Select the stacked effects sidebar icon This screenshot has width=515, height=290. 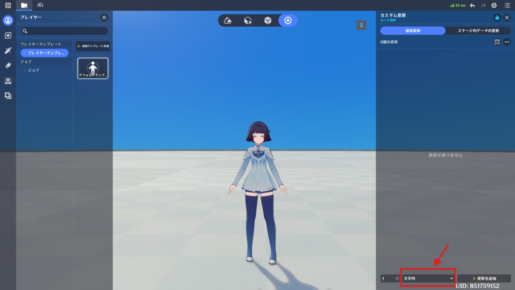tap(8, 96)
